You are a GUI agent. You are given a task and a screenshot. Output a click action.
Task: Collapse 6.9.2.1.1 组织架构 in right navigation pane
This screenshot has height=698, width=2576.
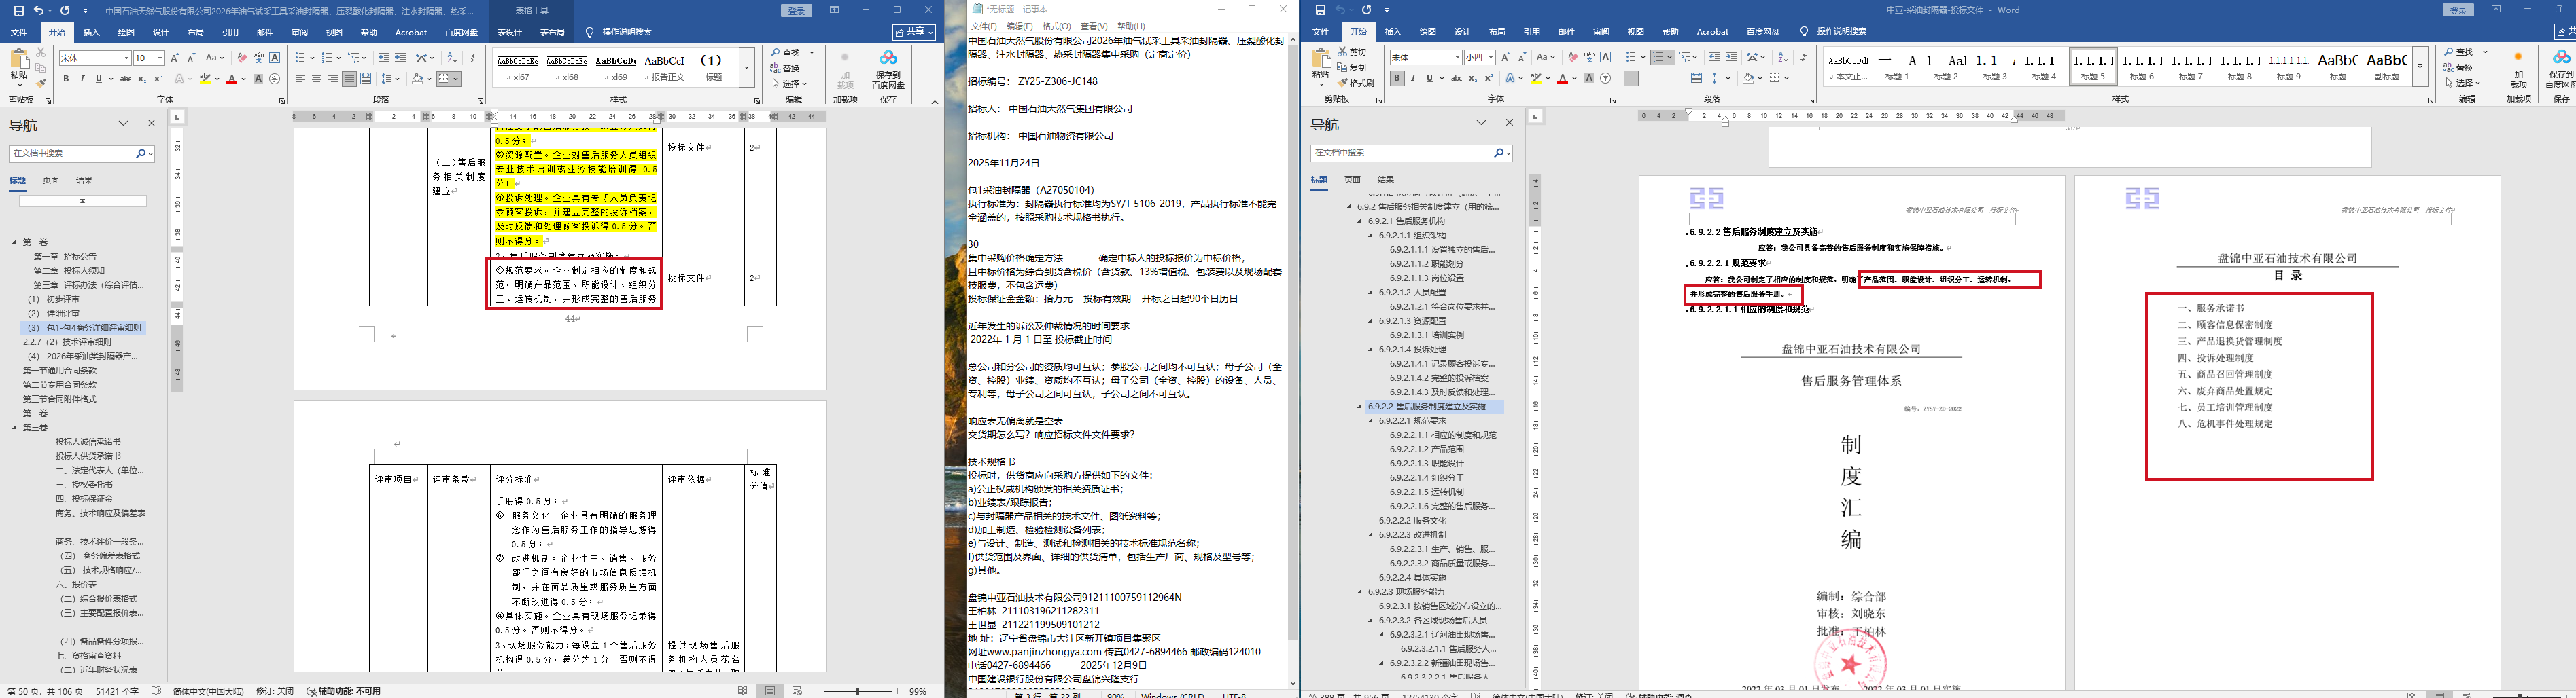pos(1372,236)
